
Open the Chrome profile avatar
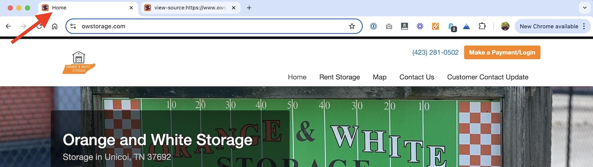coord(505,26)
